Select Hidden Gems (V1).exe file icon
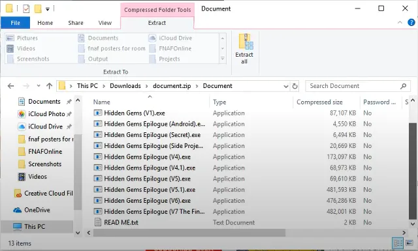The image size is (418, 251). point(98,113)
